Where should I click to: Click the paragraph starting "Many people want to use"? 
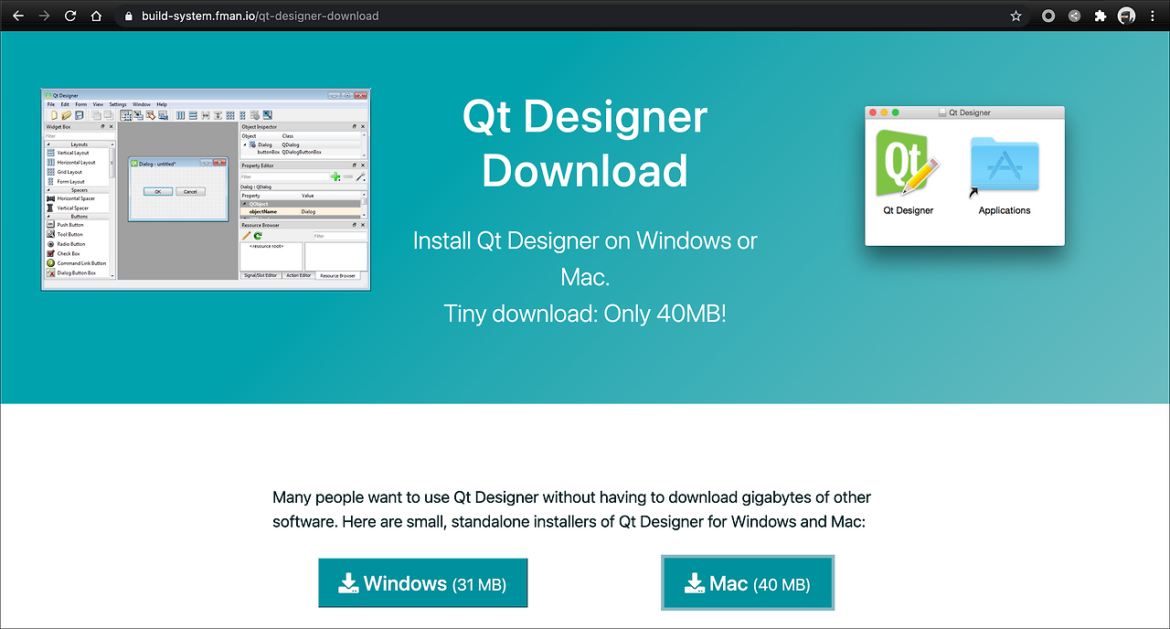pos(572,510)
